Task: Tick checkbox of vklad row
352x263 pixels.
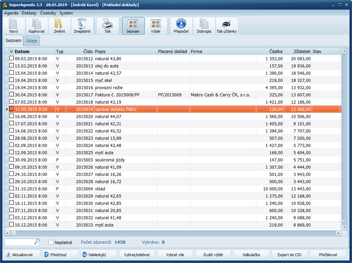Action: pyautogui.click(x=11, y=188)
